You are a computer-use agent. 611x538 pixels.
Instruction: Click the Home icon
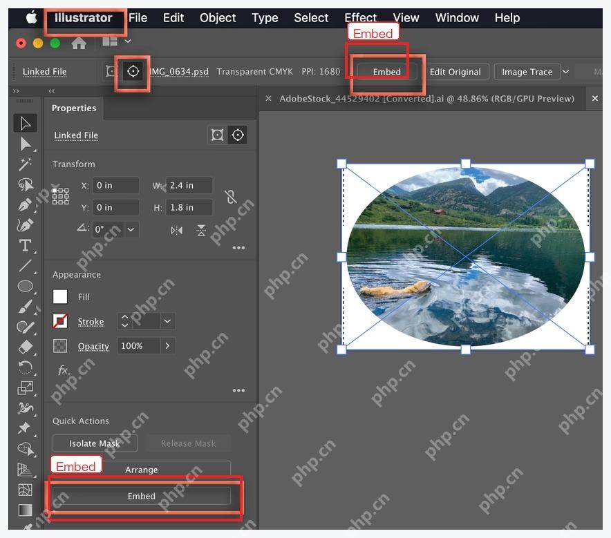point(79,43)
